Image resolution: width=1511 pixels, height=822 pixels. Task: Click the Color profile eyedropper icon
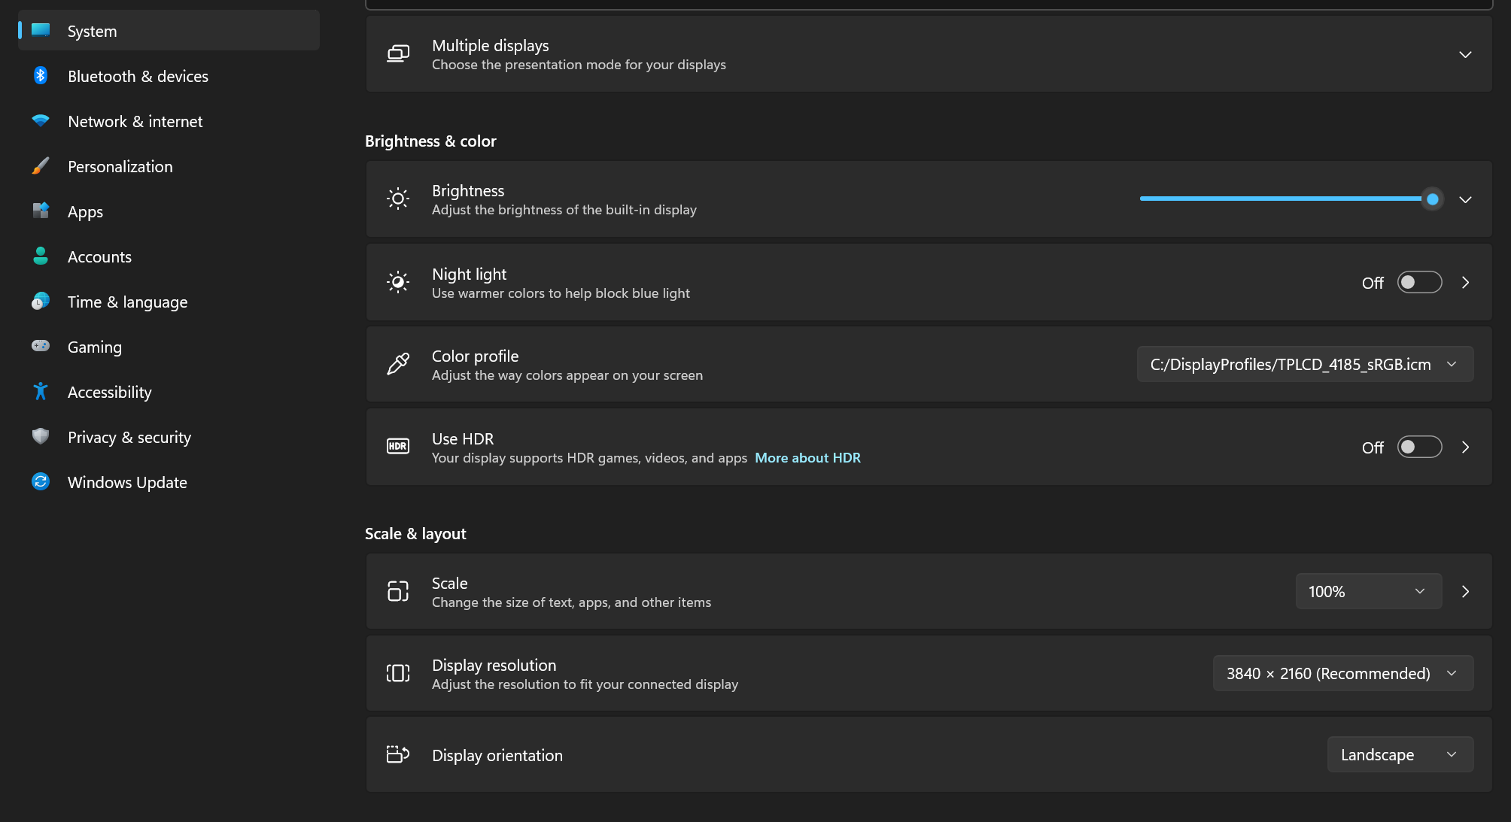398,364
